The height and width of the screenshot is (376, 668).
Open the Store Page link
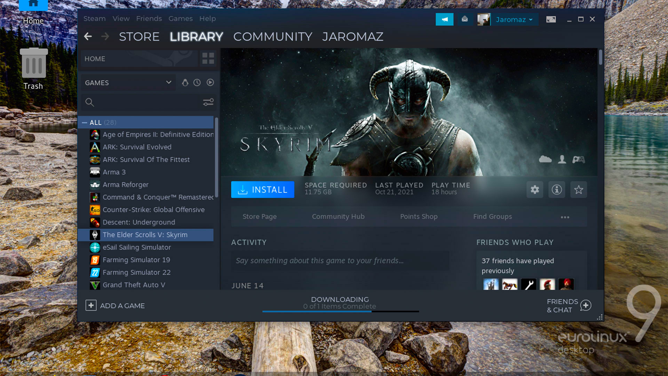[x=260, y=217]
